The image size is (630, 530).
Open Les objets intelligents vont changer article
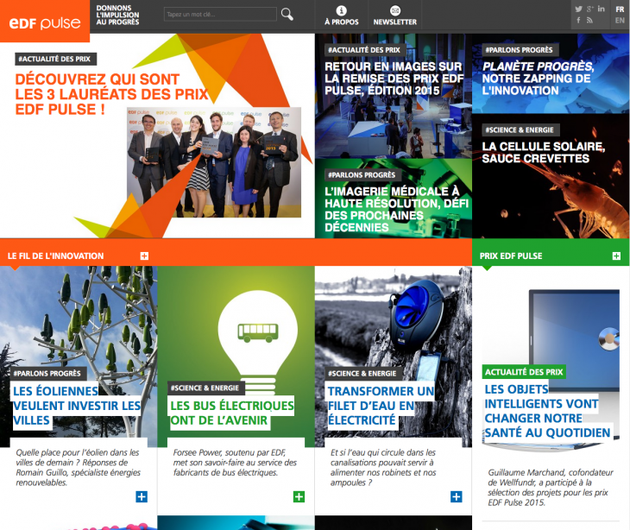[547, 411]
